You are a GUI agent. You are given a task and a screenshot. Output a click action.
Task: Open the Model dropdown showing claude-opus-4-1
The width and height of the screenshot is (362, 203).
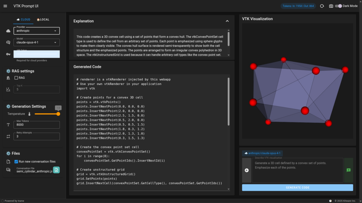pyautogui.click(x=36, y=43)
